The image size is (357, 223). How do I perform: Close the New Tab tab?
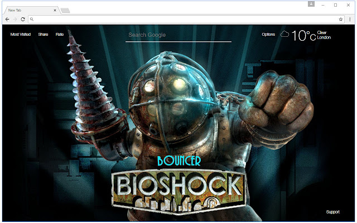click(55, 10)
